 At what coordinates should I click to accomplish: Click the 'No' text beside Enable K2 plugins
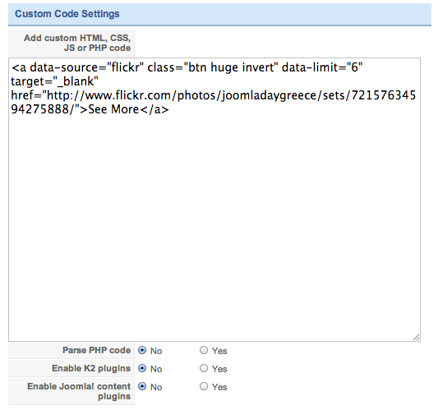[156, 369]
